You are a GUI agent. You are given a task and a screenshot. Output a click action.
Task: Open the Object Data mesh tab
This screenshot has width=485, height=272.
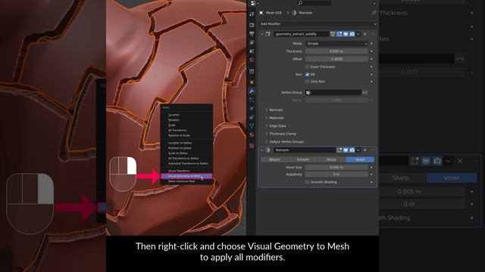[x=252, y=126]
